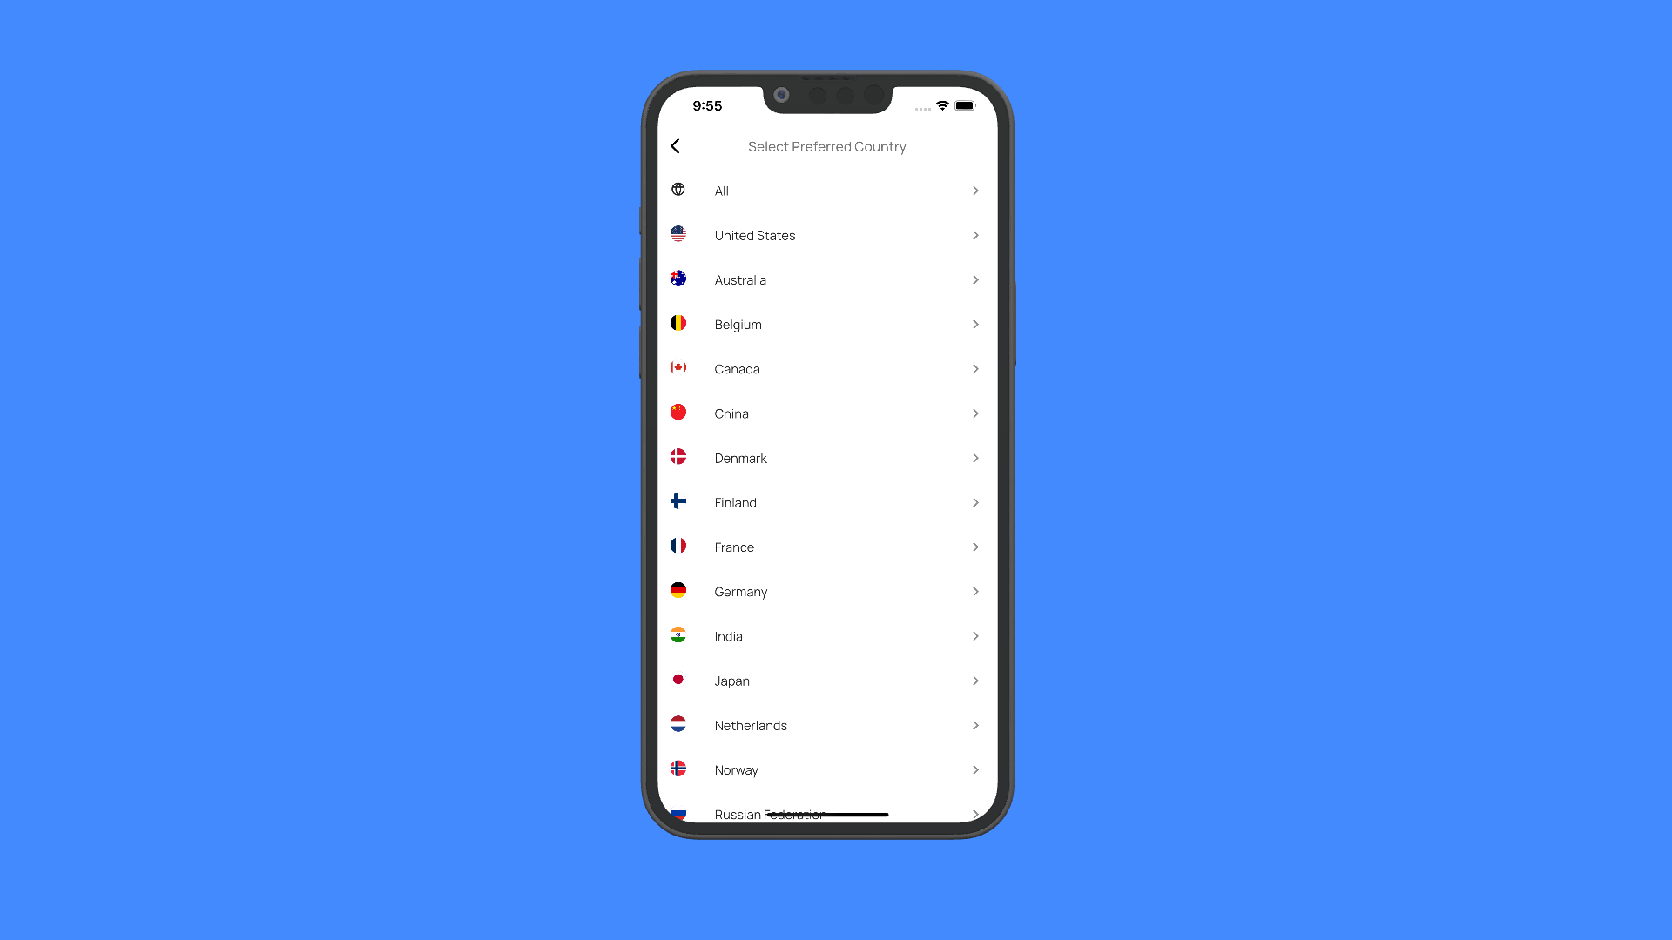1672x940 pixels.
Task: Select the India flag icon
Action: pos(678,636)
